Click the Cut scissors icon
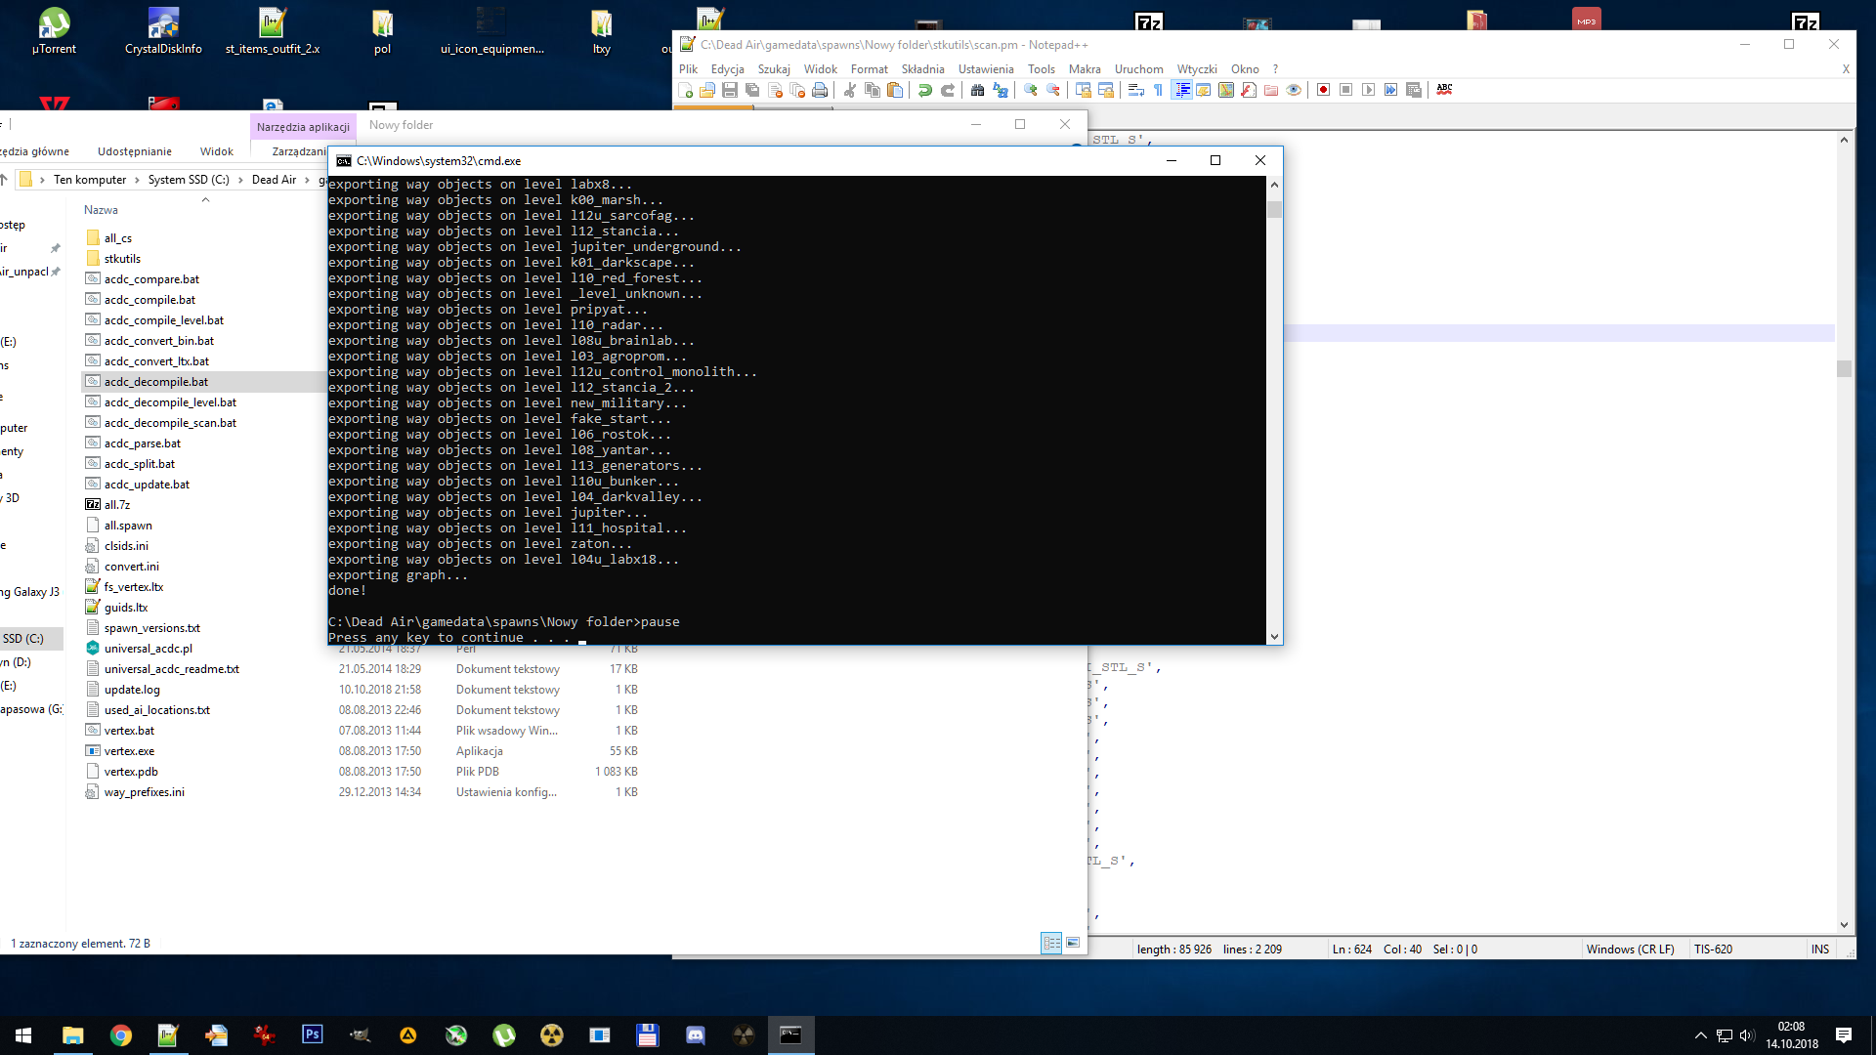The image size is (1876, 1055). point(850,90)
